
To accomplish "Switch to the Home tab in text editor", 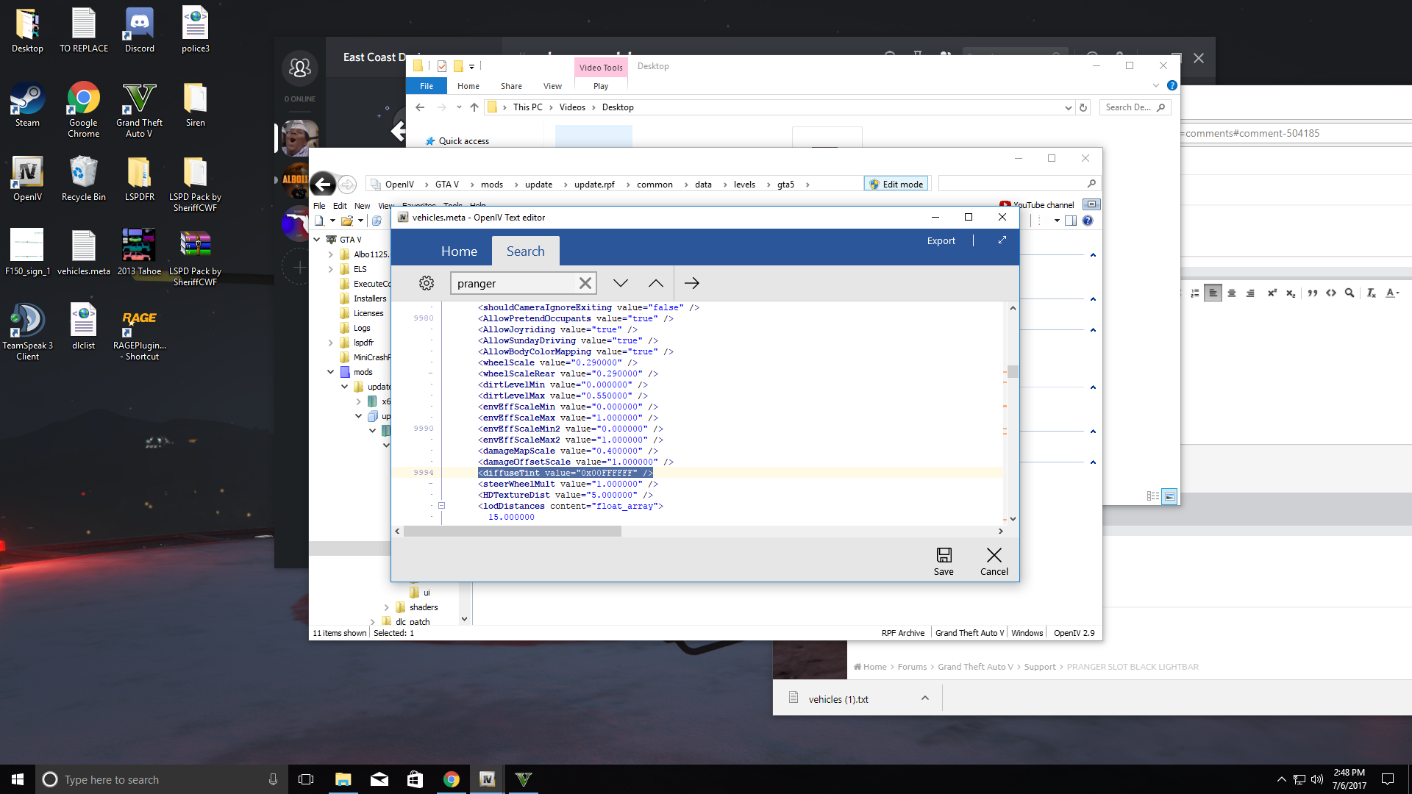I will coord(459,251).
